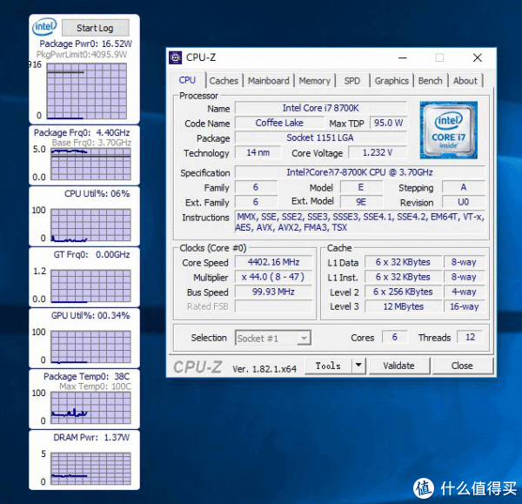Click the Multiplier value x 44.0
The image size is (522, 504).
click(x=274, y=277)
